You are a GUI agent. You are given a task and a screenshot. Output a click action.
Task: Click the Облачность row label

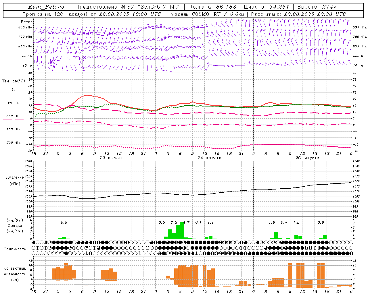(15, 249)
